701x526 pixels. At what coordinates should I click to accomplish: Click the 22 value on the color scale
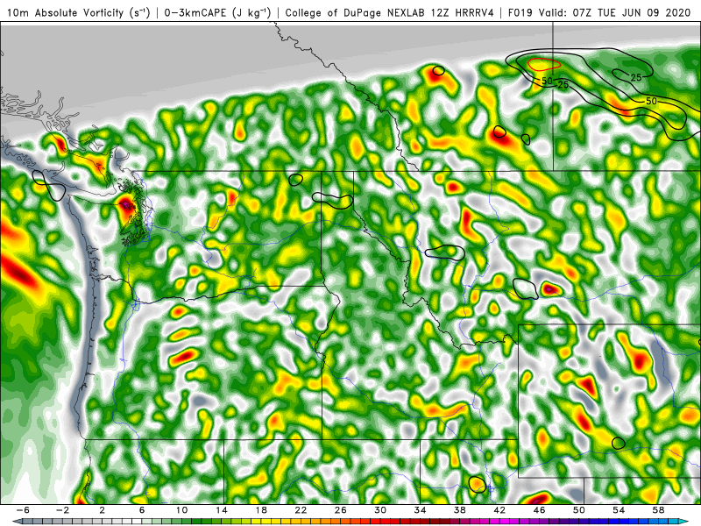301,510
